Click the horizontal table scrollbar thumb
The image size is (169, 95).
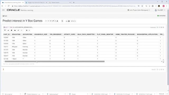[x=55, y=61]
